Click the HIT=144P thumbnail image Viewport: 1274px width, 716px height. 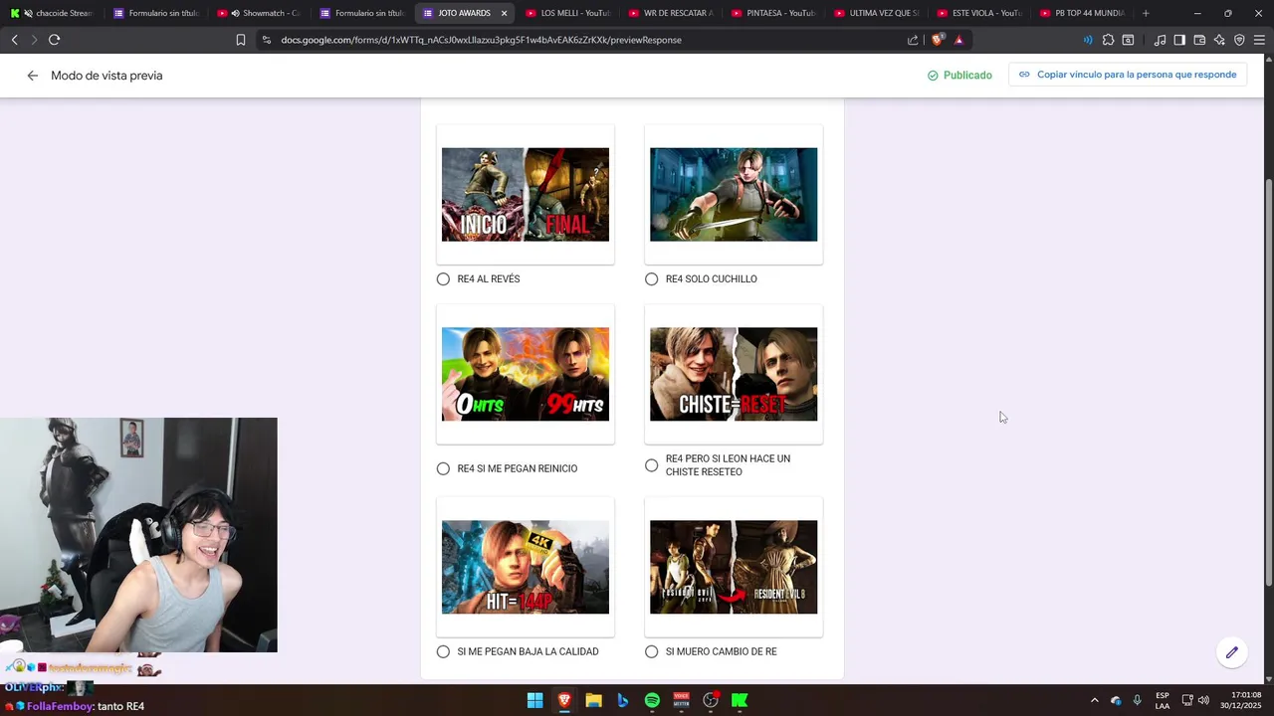(526, 567)
